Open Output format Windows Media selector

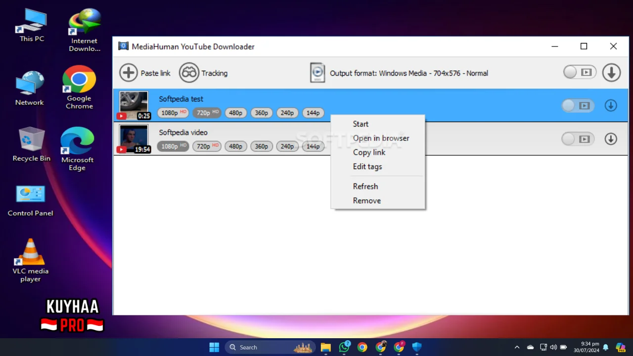409,73
